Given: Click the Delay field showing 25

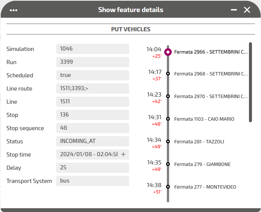Looking at the screenshot, I should (x=92, y=167).
